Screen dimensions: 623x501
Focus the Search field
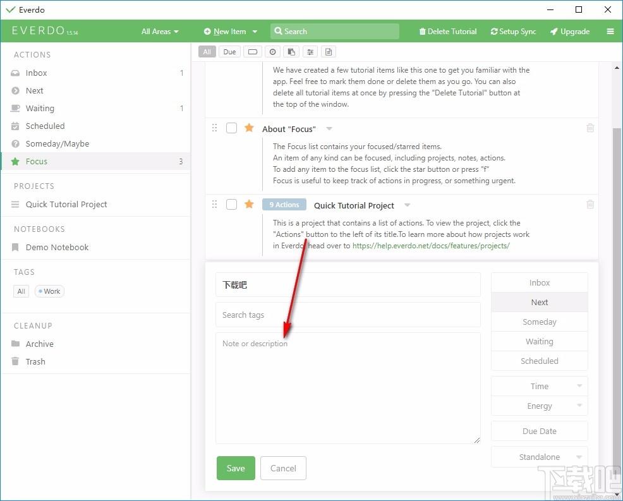coord(335,32)
